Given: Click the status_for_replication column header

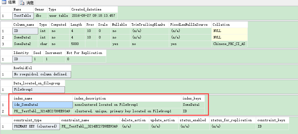Looking at the screenshot, I should [x=233, y=120].
